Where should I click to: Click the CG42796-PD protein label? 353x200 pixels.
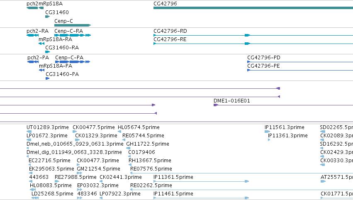[x=264, y=57]
